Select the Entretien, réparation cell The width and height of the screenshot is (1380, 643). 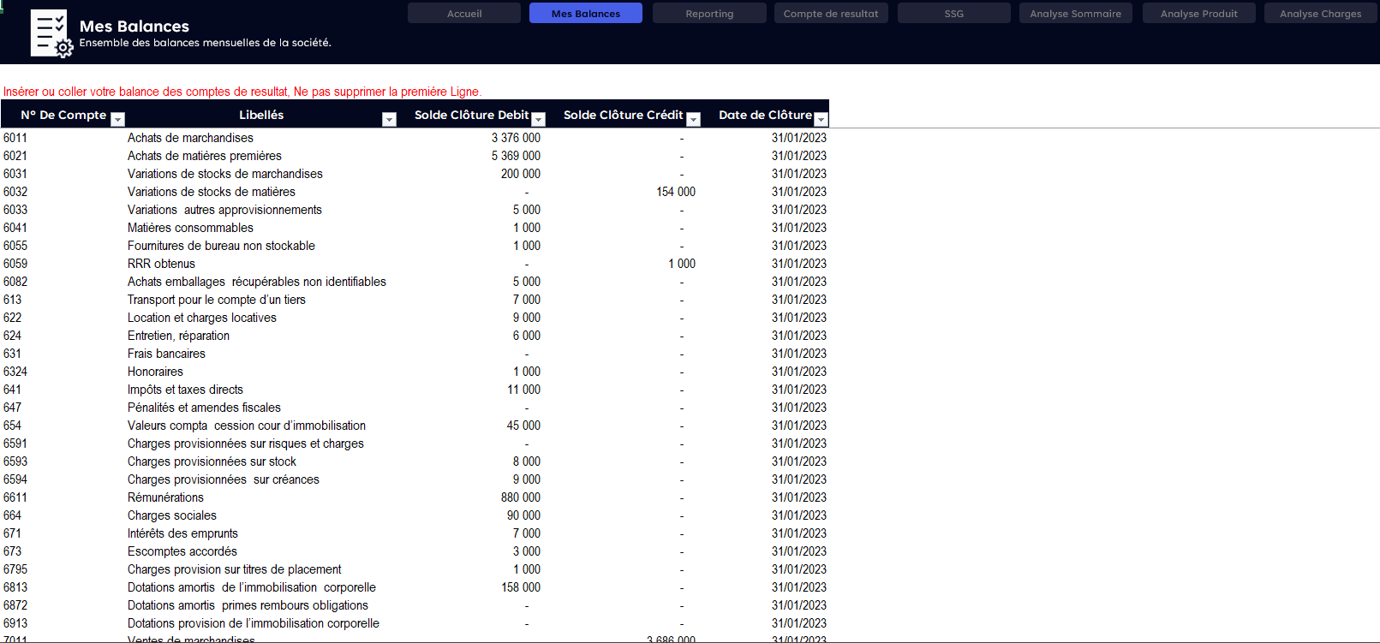[x=178, y=336]
